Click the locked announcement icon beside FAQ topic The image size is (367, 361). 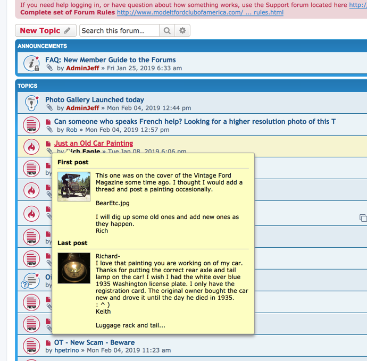31,64
